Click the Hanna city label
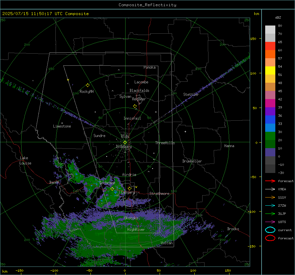 pos(229,146)
